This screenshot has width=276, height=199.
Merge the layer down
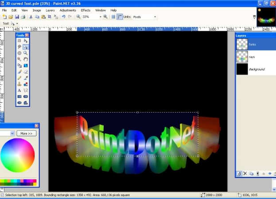(x=257, y=173)
